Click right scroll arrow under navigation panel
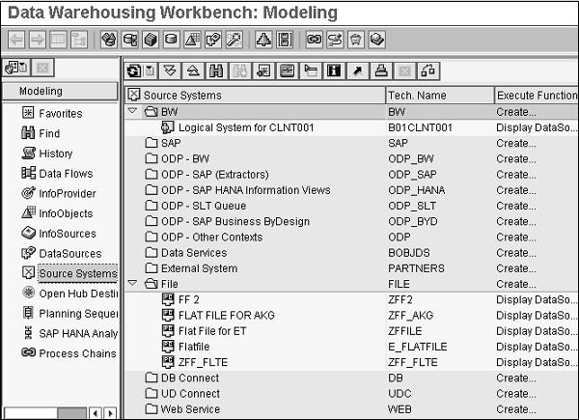This screenshot has height=420, width=579. pos(110,413)
